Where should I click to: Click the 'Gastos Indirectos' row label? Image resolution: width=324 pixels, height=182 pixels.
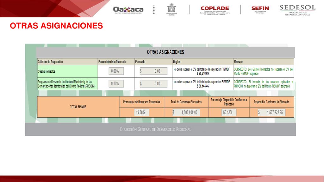point(47,71)
